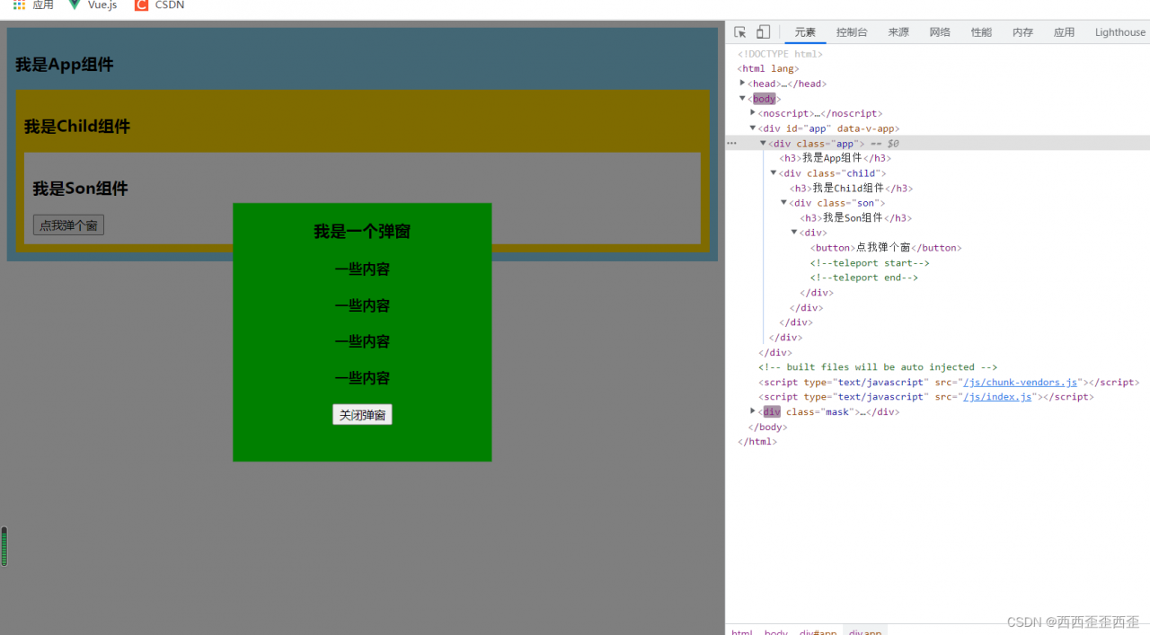Collapse the div class="app" node
Viewport: 1150px width, 635px height.
[763, 143]
